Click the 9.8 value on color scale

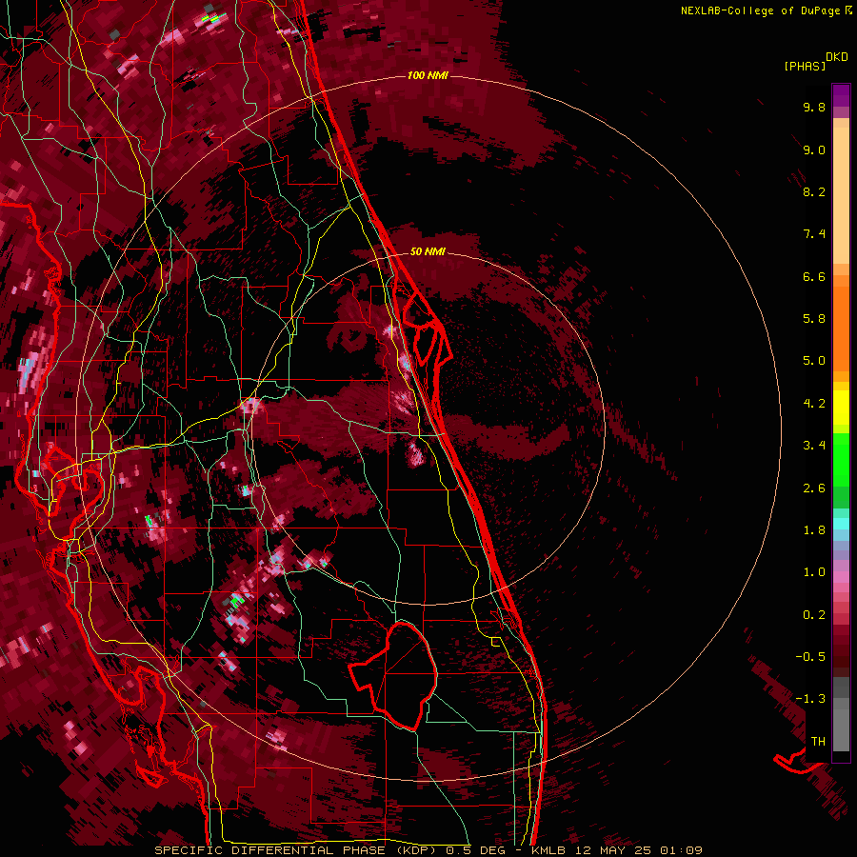(x=814, y=107)
